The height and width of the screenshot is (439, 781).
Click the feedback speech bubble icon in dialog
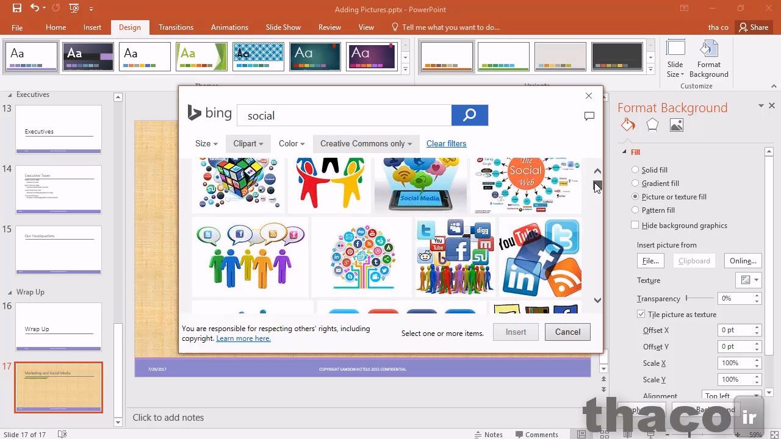[589, 116]
